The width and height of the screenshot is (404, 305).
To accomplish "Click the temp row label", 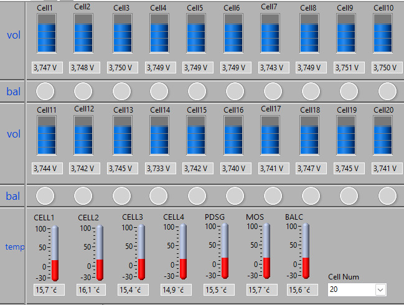I will pos(15,246).
